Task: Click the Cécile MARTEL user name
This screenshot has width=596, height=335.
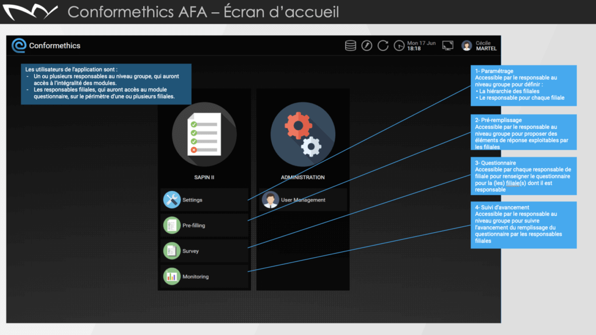Action: (486, 46)
